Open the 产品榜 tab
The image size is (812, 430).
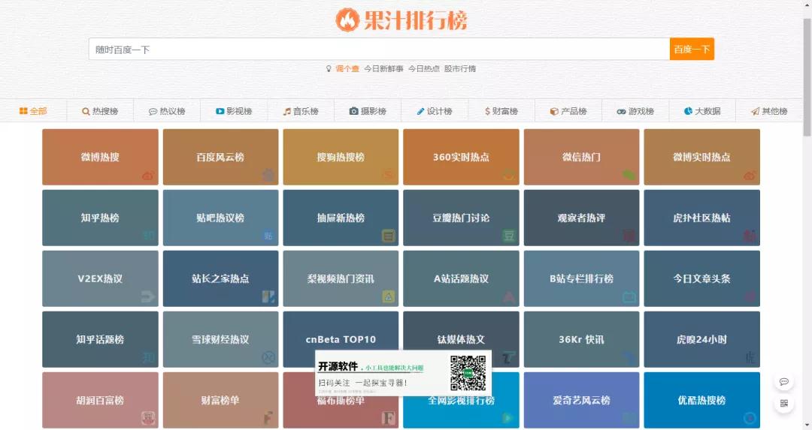568,111
